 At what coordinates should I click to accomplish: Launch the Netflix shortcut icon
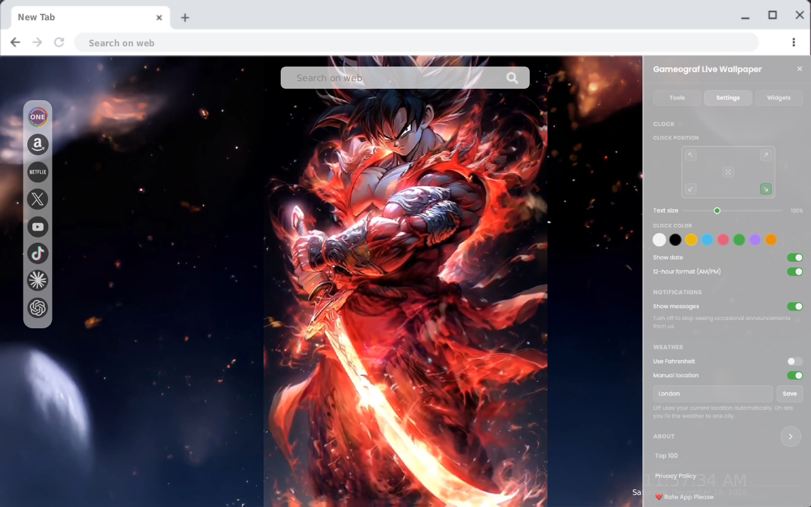[x=38, y=172]
